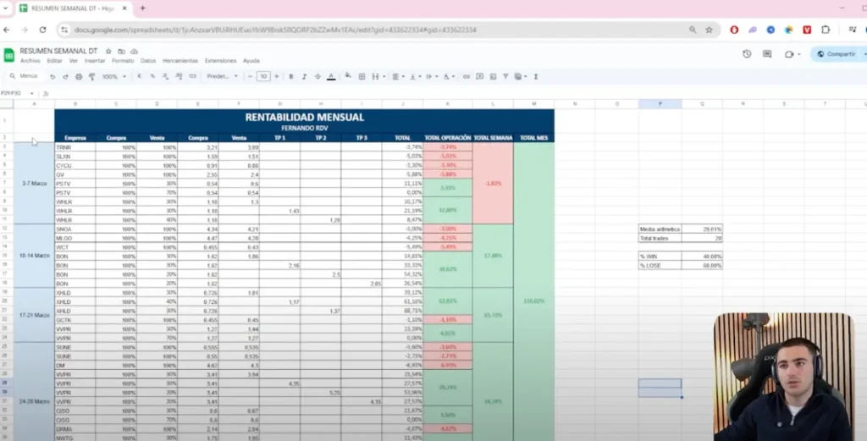
Task: Open the Google Sheets home icon
Action: click(8, 55)
